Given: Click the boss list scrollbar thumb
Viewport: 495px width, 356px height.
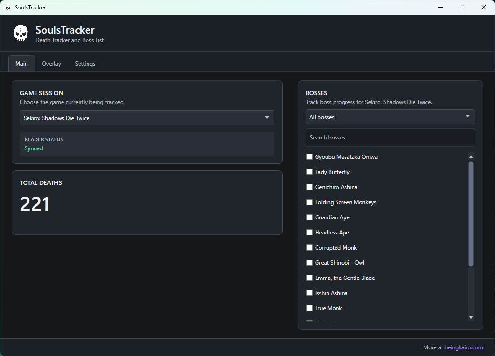Looking at the screenshot, I should 471,214.
